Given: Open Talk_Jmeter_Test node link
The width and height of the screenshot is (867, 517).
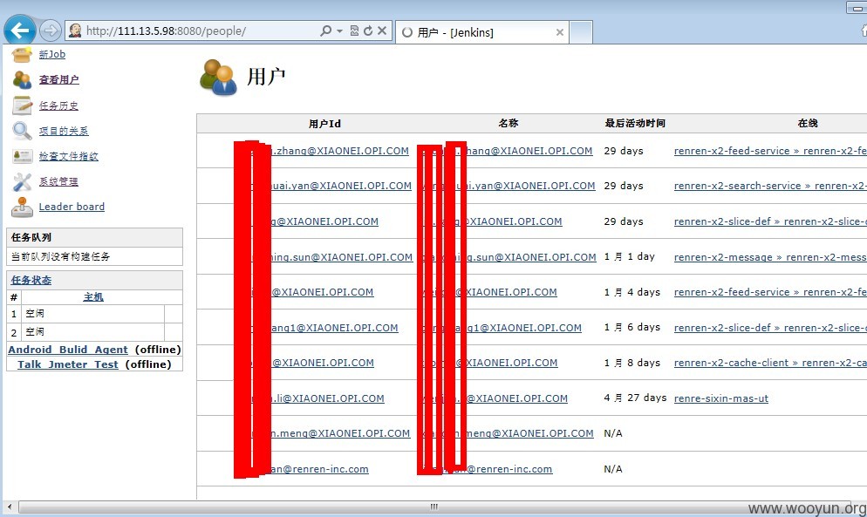Looking at the screenshot, I should click(67, 364).
